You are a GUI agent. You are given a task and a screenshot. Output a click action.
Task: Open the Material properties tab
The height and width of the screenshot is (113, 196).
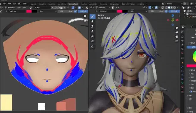point(182,87)
